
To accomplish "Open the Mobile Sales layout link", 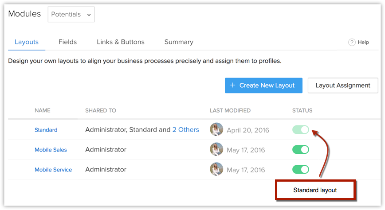I will (x=51, y=150).
